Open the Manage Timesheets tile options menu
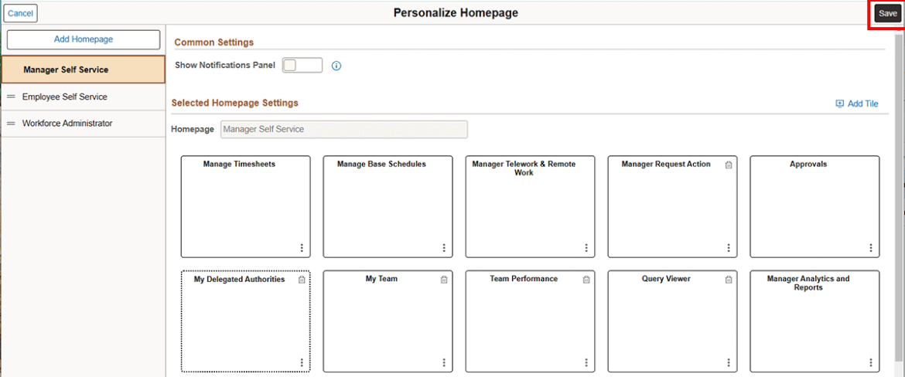905x377 pixels. coord(302,248)
